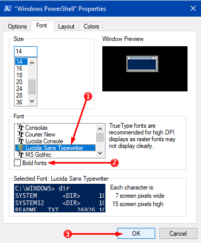
Task: Go to the Colors tab
Action: tap(91, 26)
